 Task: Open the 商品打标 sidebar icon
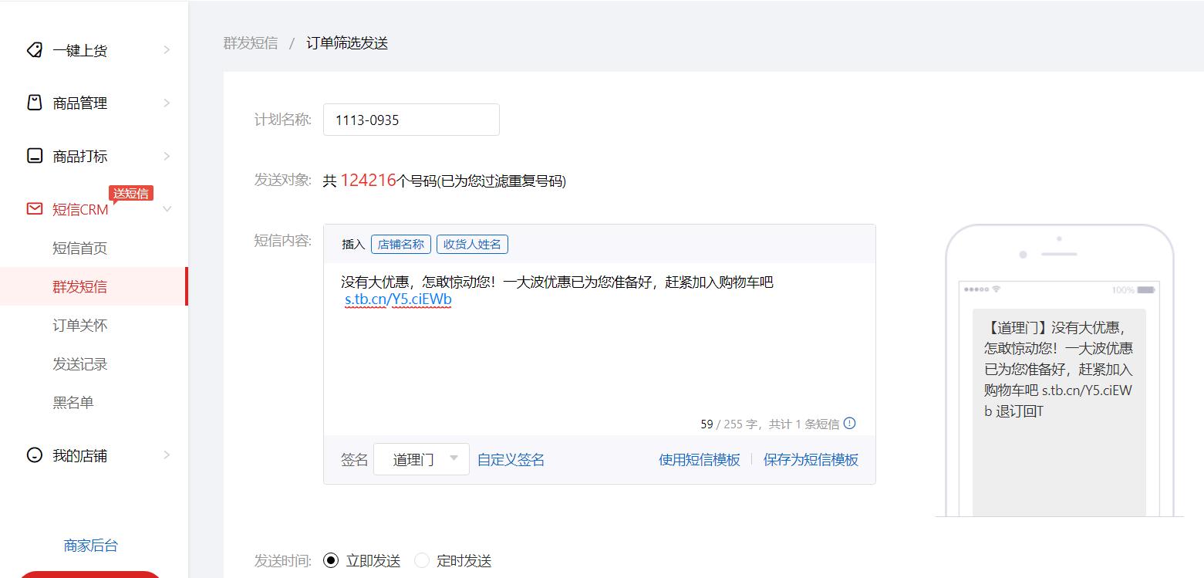point(32,156)
